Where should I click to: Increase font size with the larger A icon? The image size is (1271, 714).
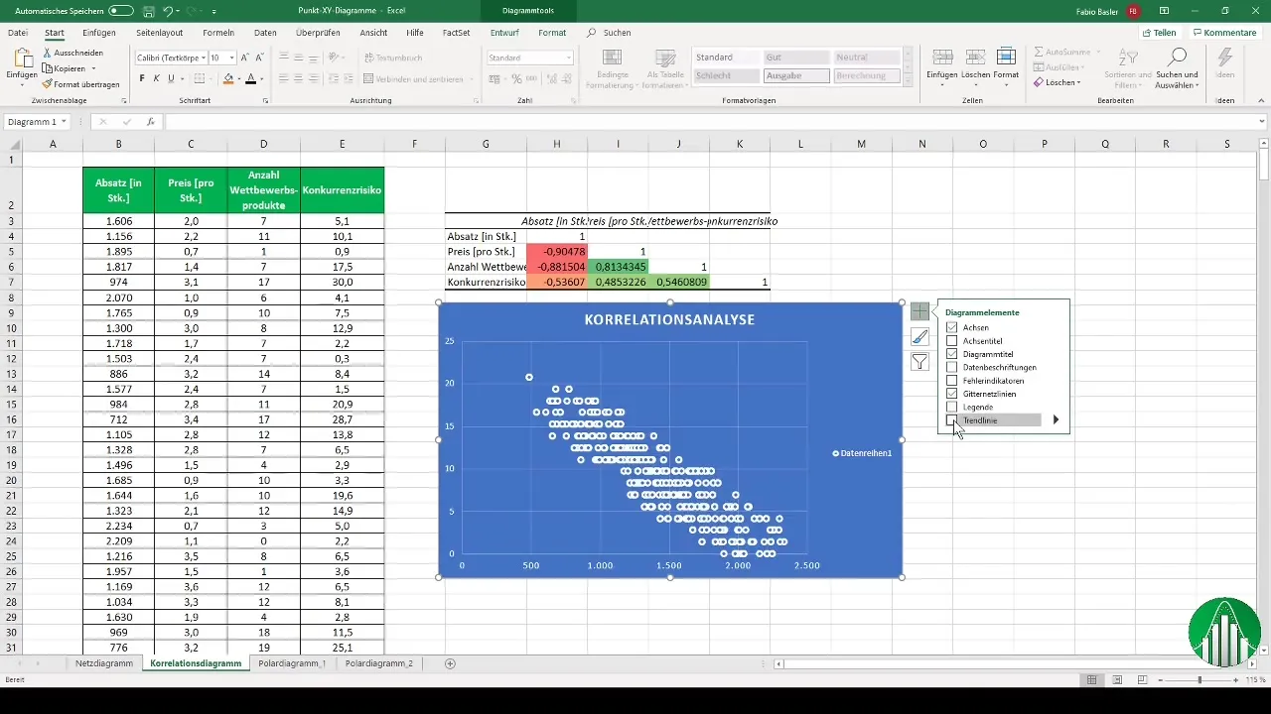[246, 58]
